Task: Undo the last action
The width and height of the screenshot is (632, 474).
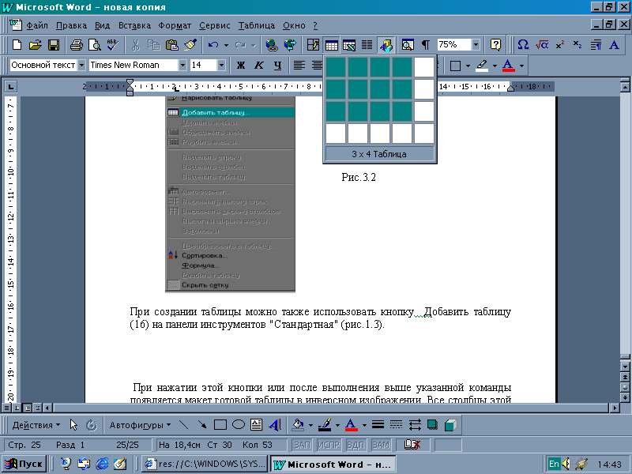Action: pos(213,45)
